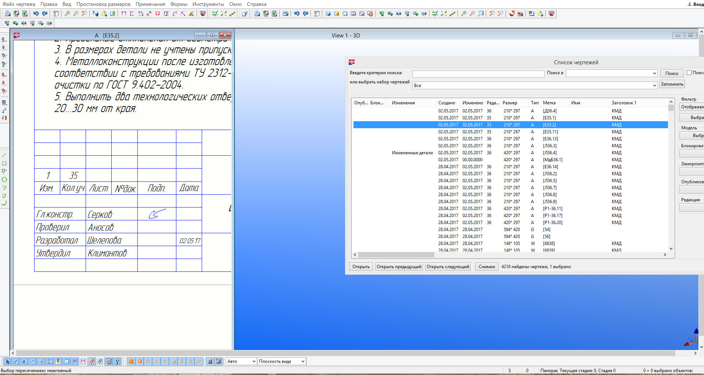
Task: Click the Снимки button
Action: pyautogui.click(x=486, y=267)
